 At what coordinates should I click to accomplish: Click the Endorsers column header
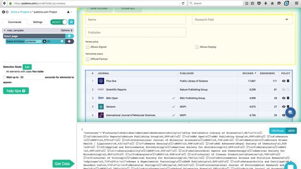(267, 73)
